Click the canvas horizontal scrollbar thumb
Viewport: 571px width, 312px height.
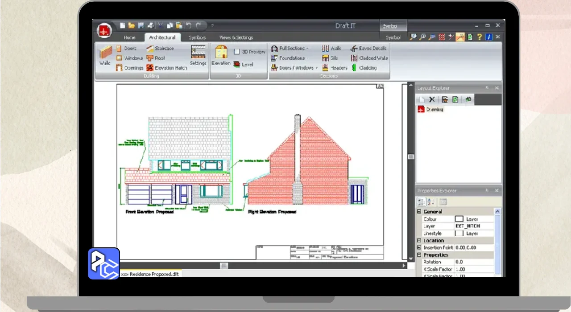(224, 266)
